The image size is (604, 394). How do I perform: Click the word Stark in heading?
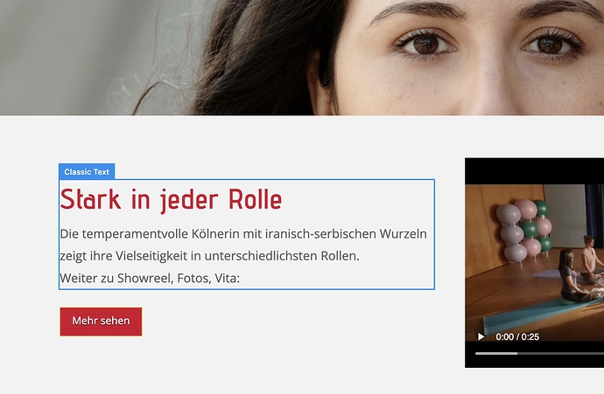90,199
